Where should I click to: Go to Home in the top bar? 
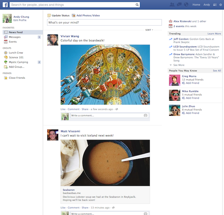(196, 5)
